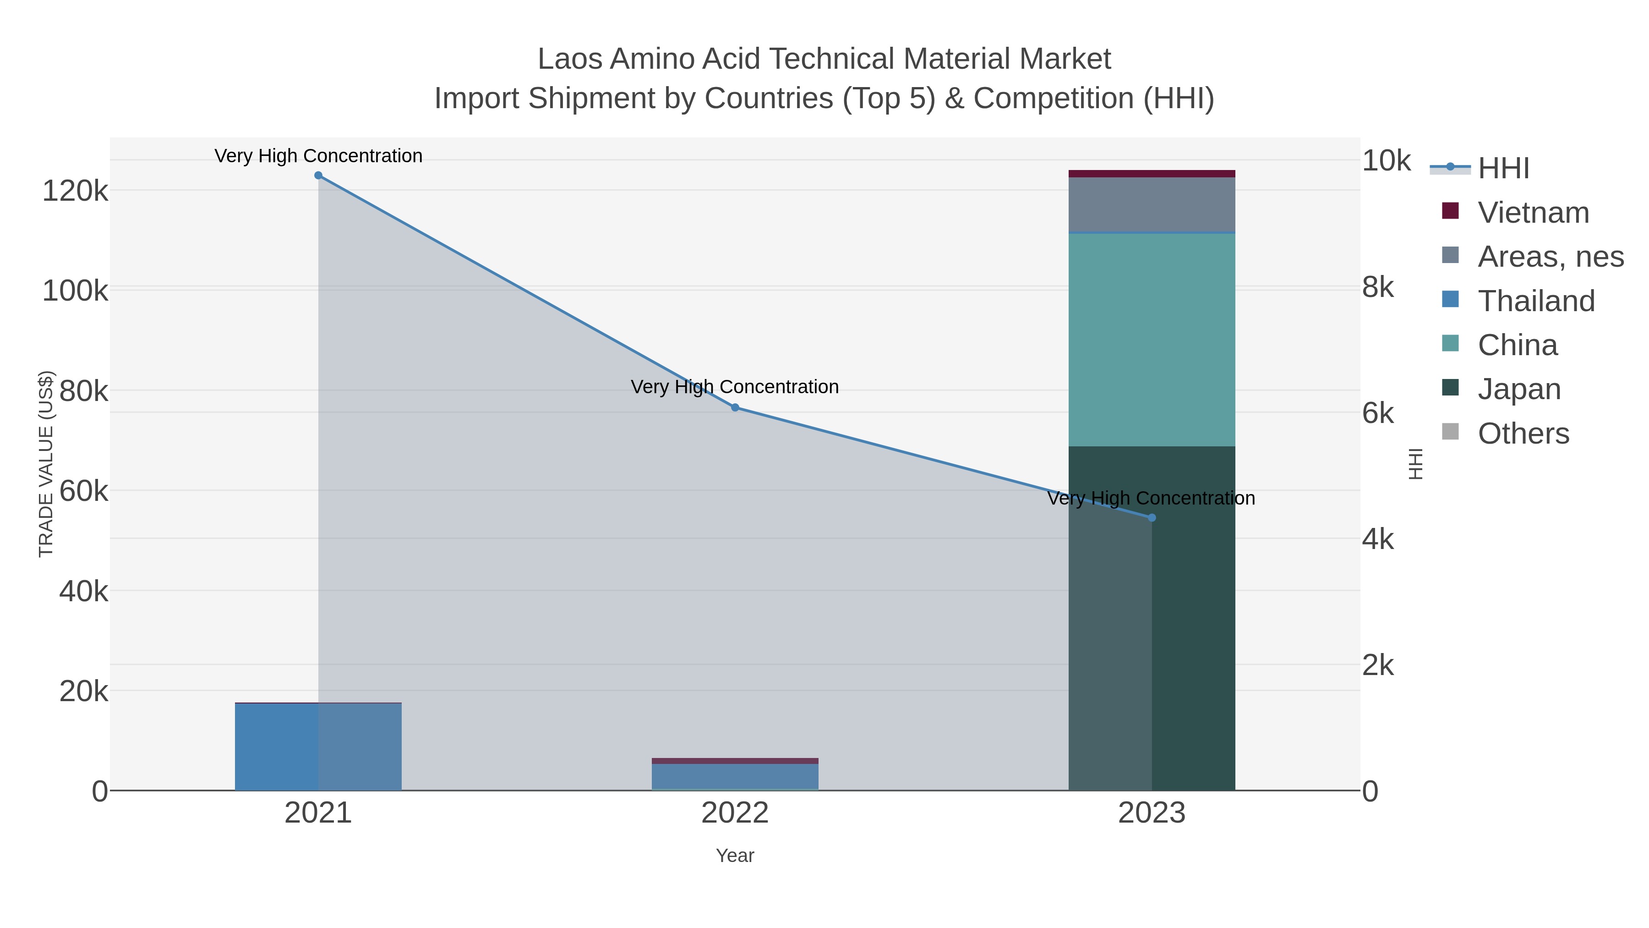1649x928 pixels.
Task: Select the 2021 HHI data point
Action: [x=318, y=176]
